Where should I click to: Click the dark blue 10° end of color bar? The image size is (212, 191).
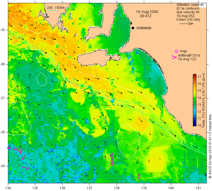click(195, 124)
